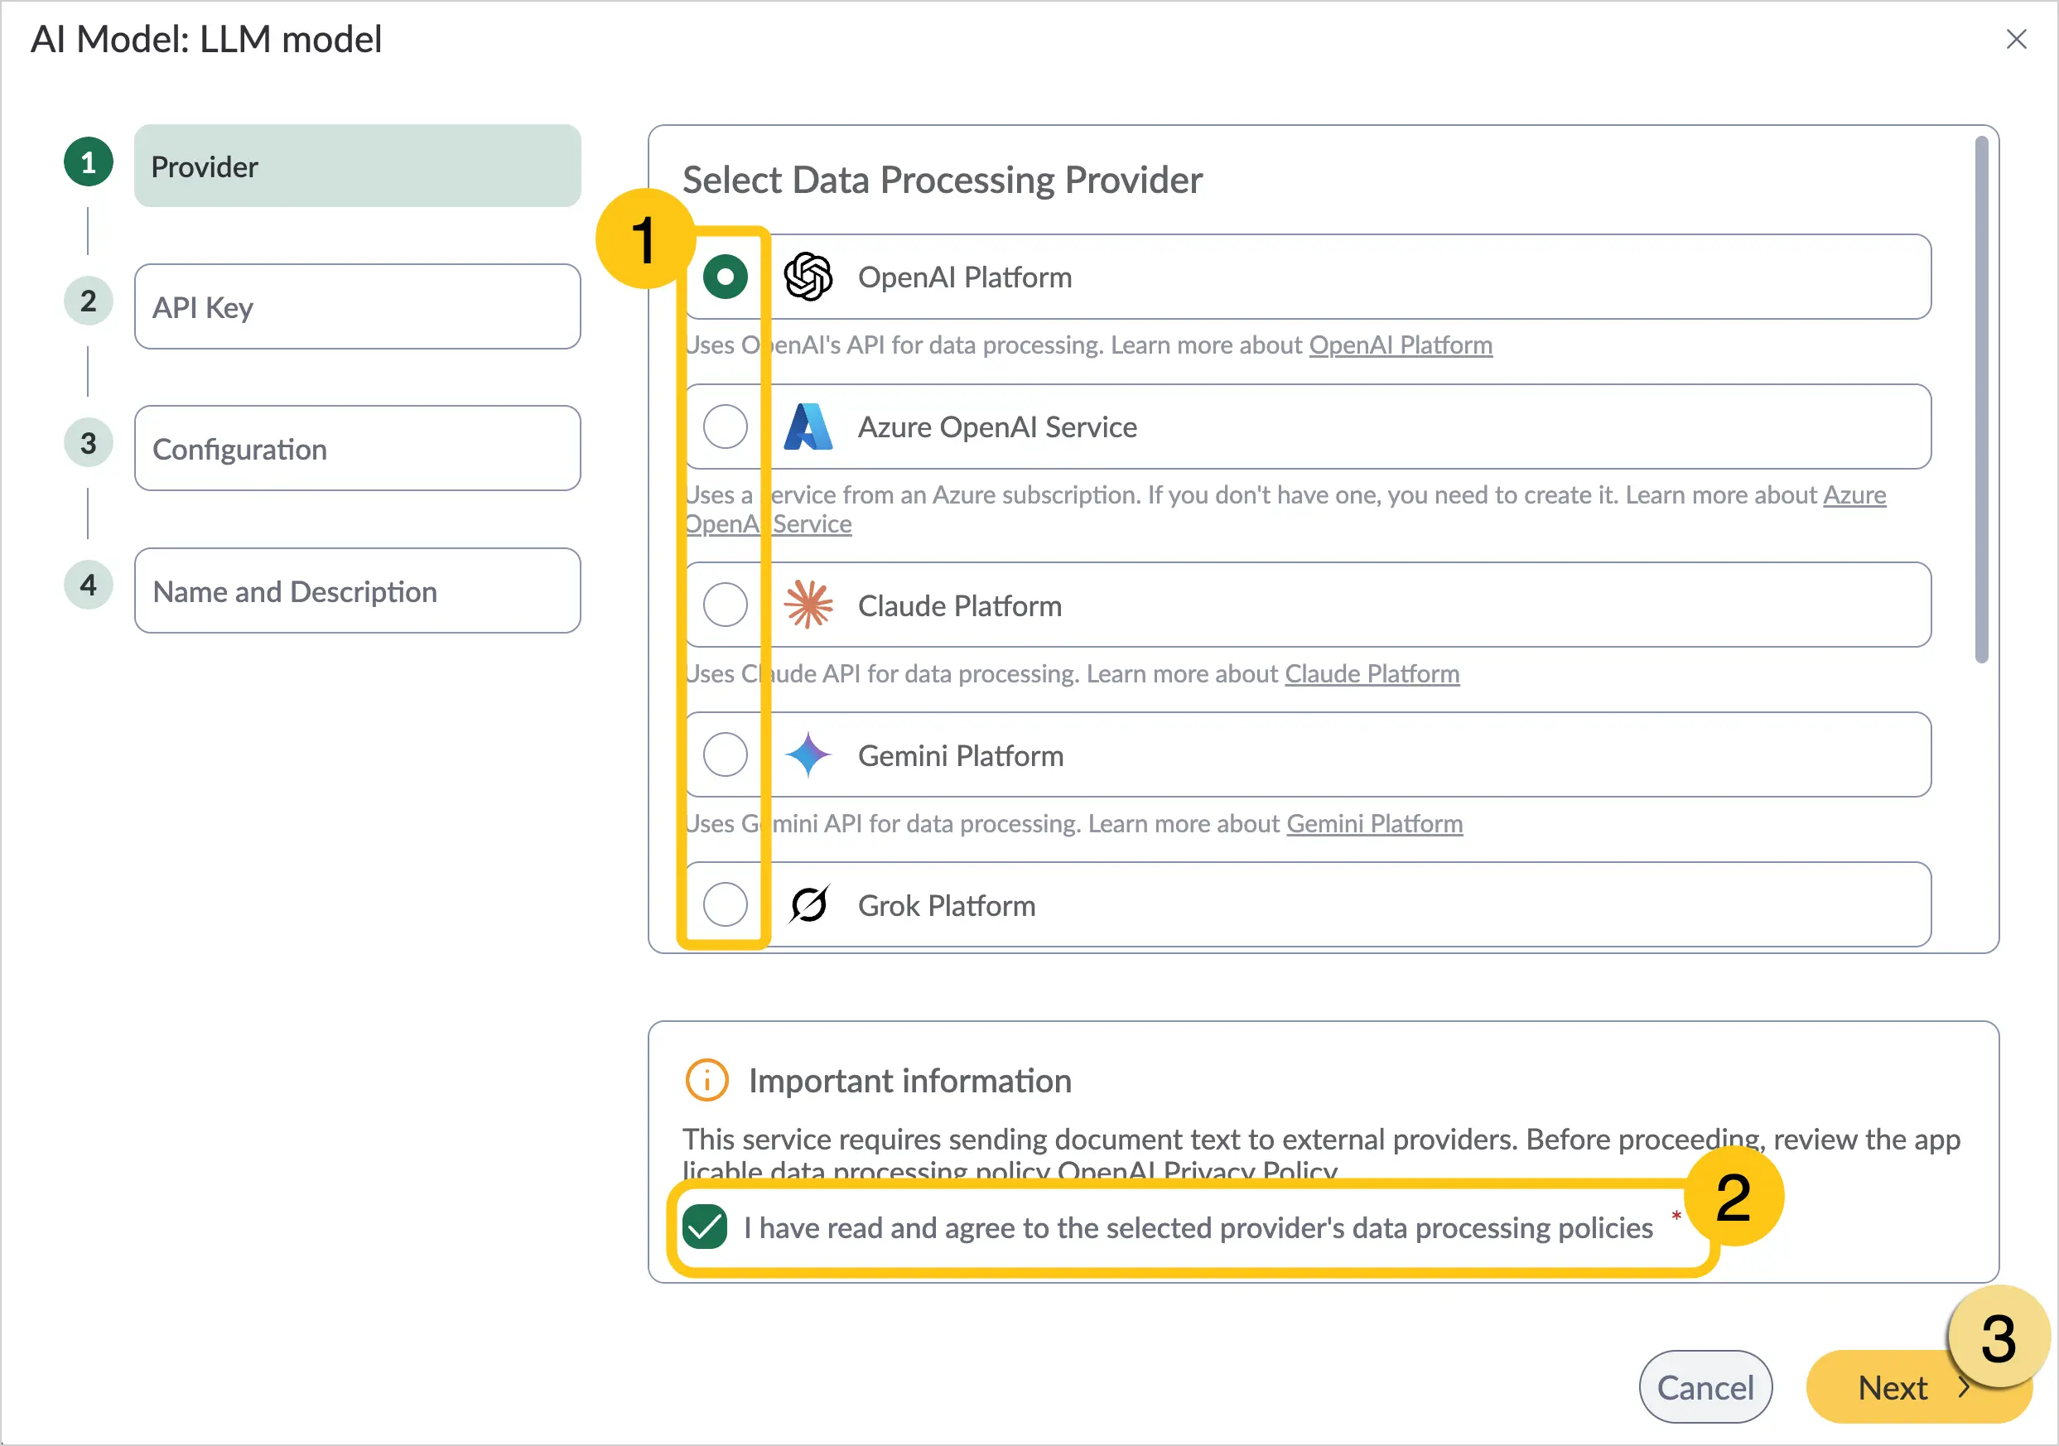Click the AI Model: LLM model title

[x=206, y=40]
